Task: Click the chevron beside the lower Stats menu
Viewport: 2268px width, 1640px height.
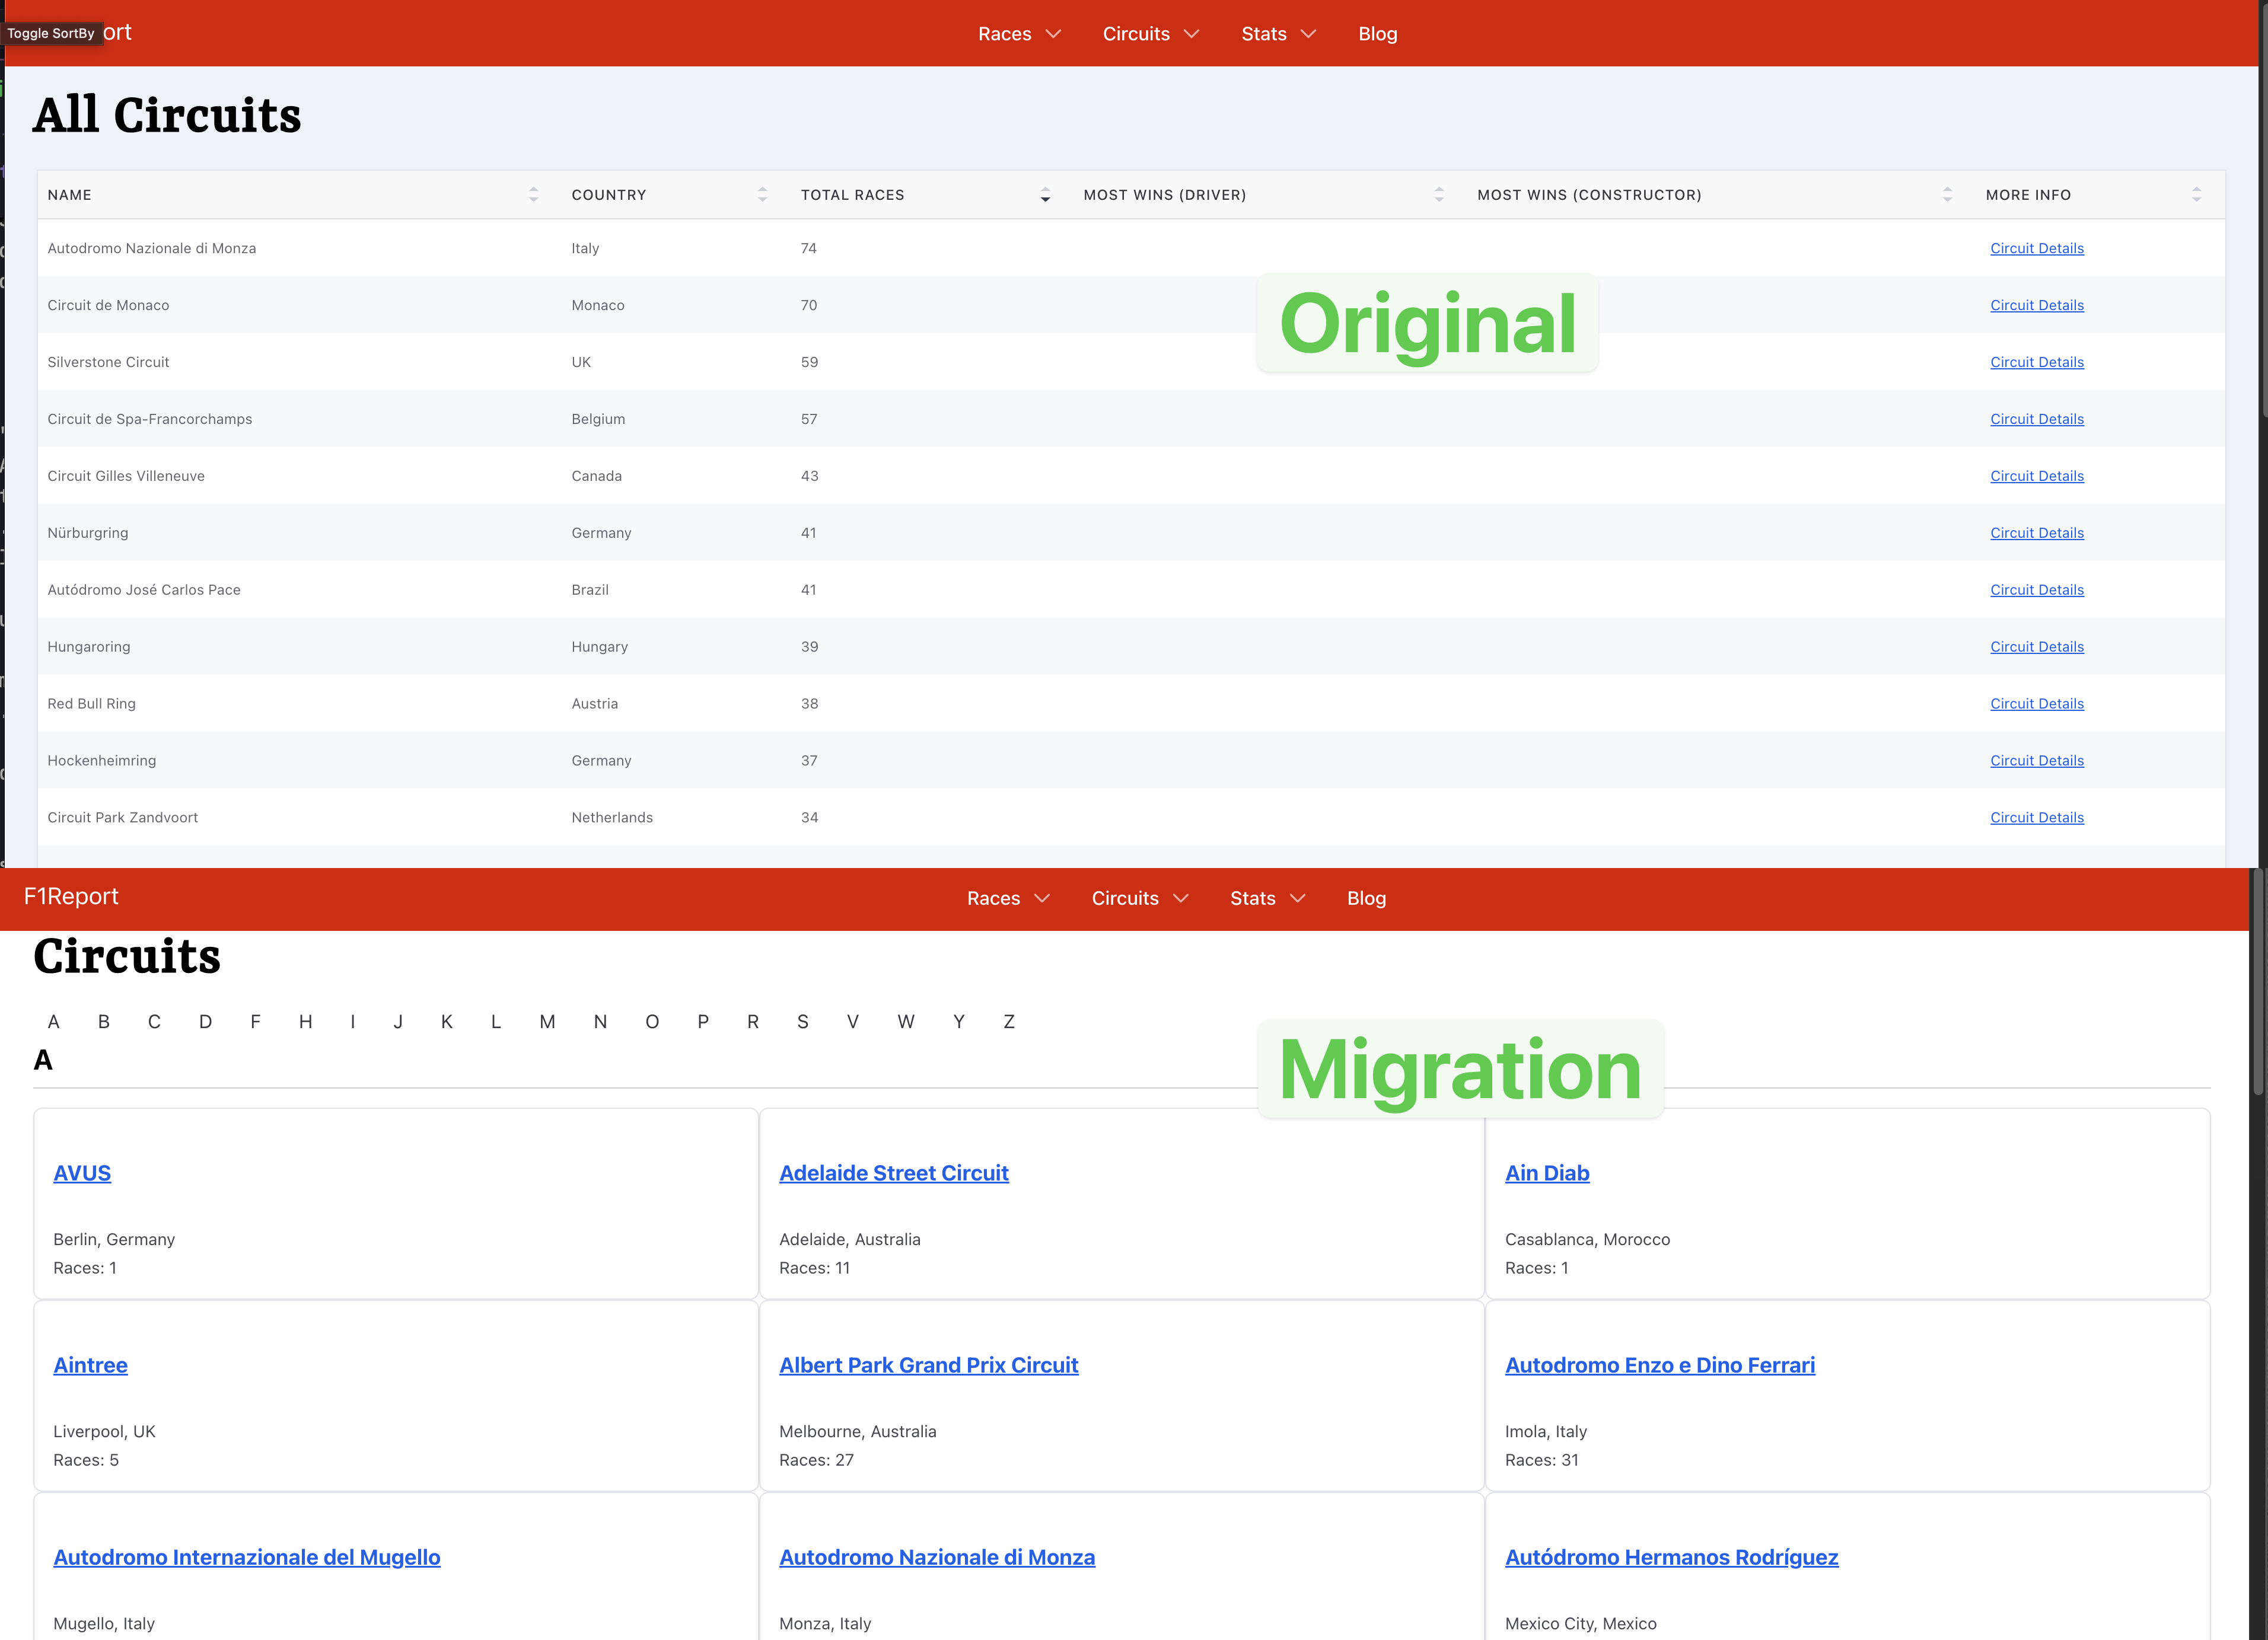Action: point(1298,898)
